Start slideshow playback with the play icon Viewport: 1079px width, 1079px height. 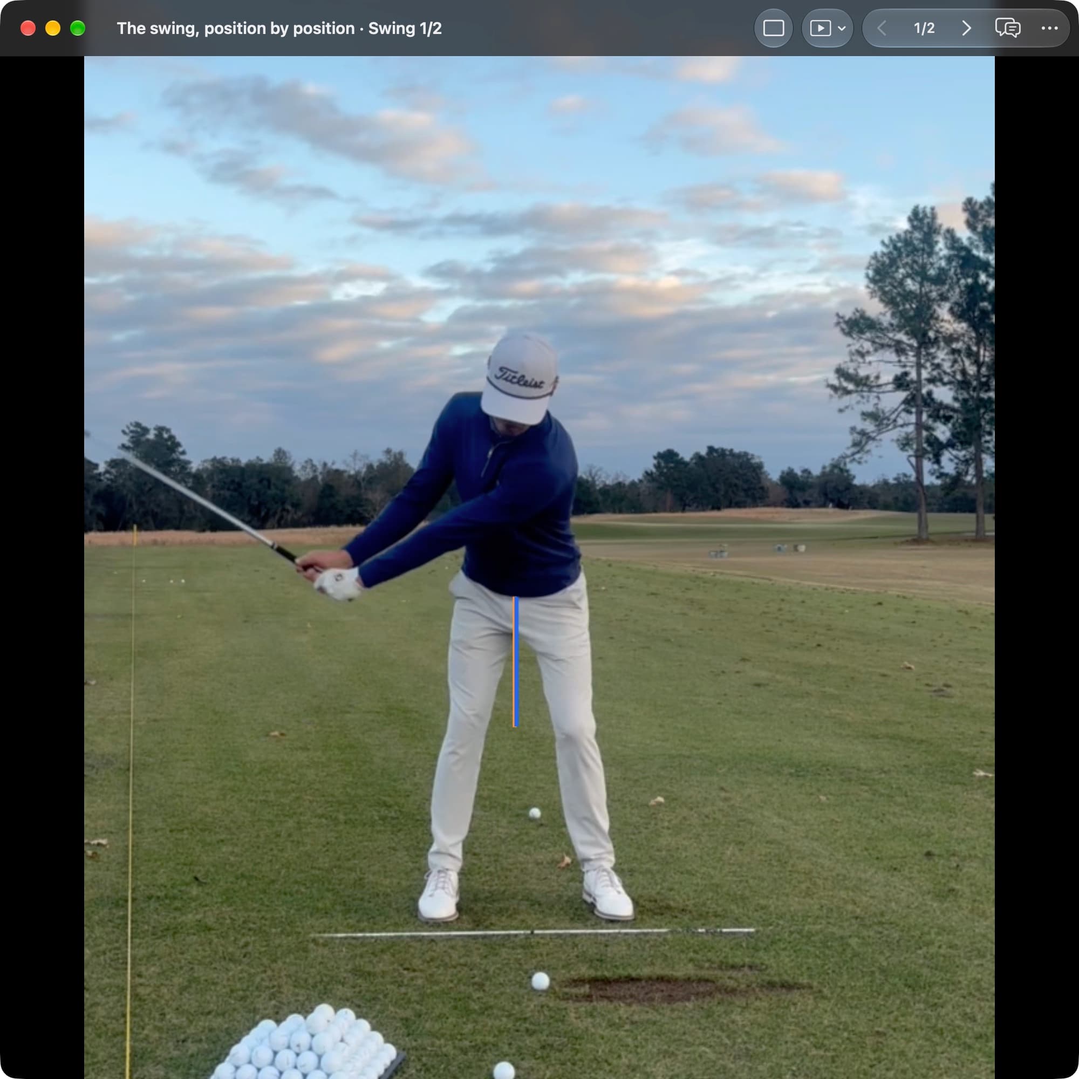(x=820, y=28)
